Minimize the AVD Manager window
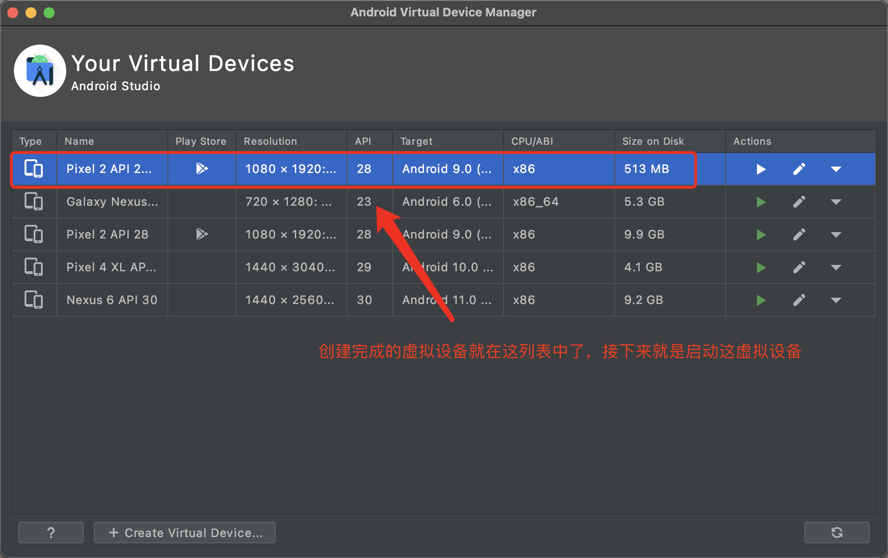Viewport: 888px width, 558px height. click(x=31, y=13)
